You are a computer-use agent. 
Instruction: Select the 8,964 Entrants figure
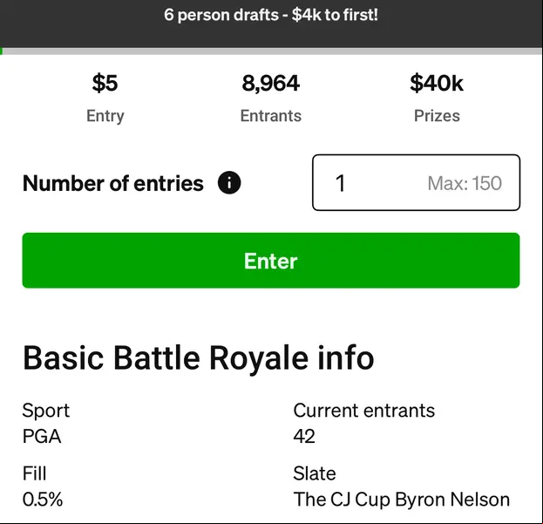(271, 83)
